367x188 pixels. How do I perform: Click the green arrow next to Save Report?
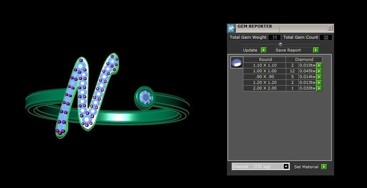[316, 50]
